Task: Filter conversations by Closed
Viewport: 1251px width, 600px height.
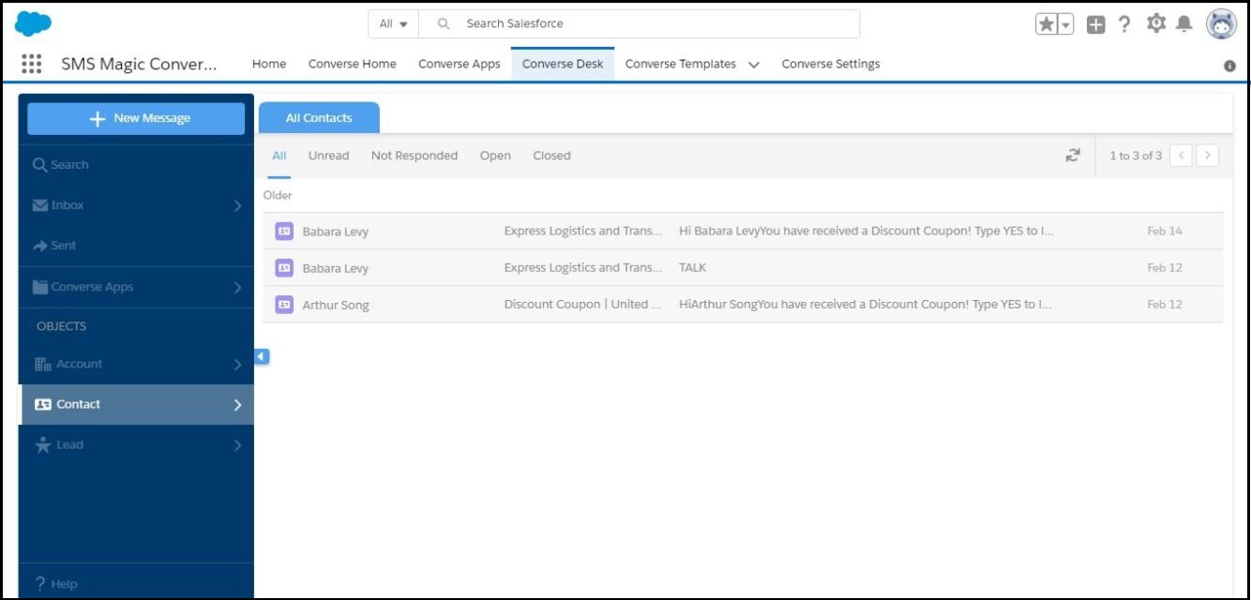Action: click(x=551, y=156)
